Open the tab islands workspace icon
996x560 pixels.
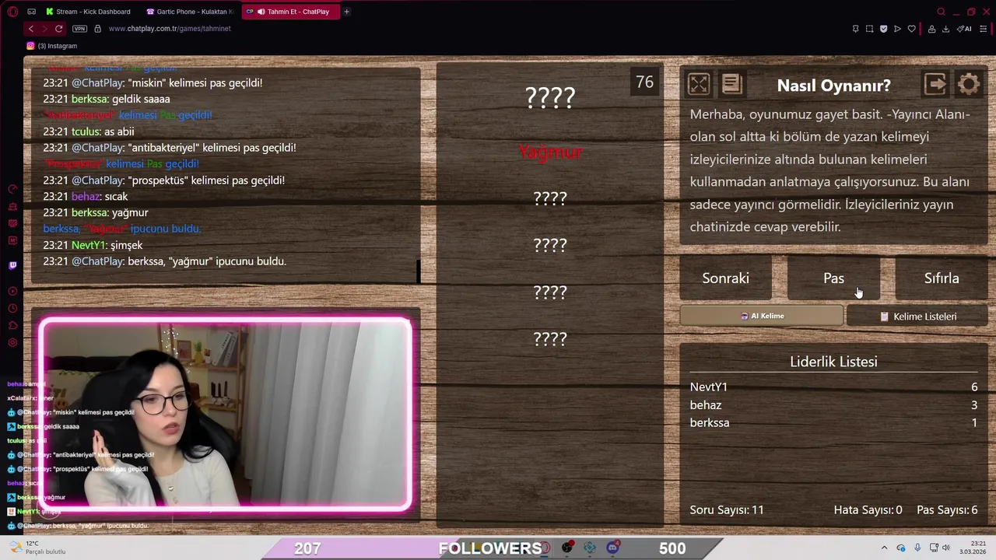(x=31, y=12)
